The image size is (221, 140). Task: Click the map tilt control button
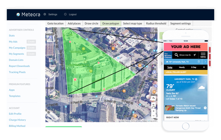tap(154, 105)
